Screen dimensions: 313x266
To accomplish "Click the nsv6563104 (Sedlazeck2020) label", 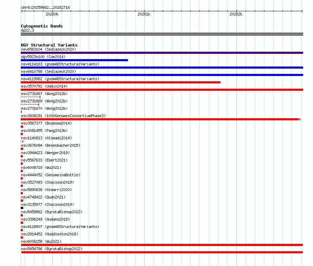I will coord(49,49).
